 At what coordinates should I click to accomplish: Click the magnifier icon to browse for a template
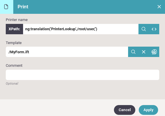click(133, 52)
